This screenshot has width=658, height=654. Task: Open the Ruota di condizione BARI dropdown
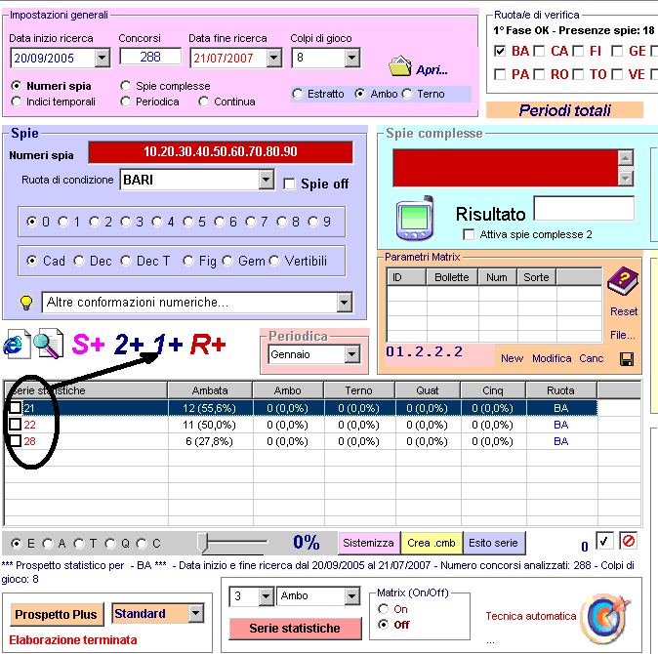(267, 180)
